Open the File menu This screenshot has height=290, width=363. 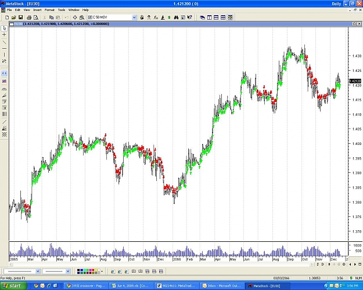tap(9, 10)
